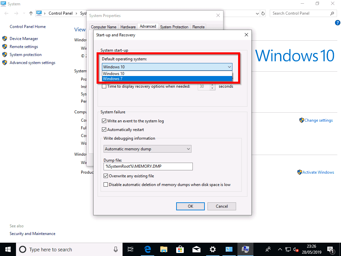Click the back arrow in System window
The height and width of the screenshot is (256, 341).
(x=7, y=13)
